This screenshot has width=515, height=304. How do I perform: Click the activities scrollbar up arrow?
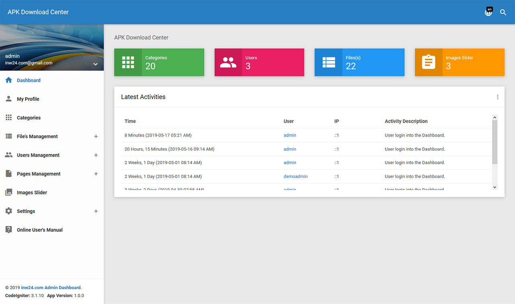tap(495, 117)
